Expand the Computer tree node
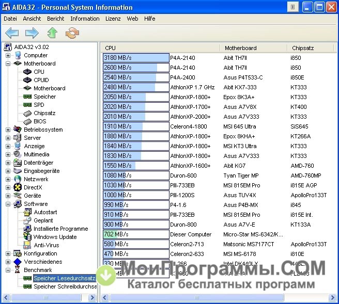The height and width of the screenshot is (304, 339). coord(8,56)
